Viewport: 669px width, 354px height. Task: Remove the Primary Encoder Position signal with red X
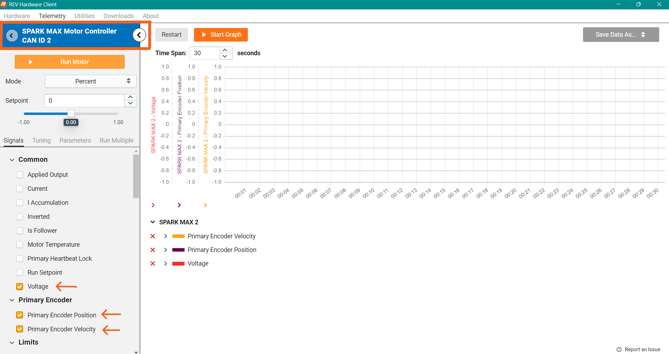coord(153,250)
